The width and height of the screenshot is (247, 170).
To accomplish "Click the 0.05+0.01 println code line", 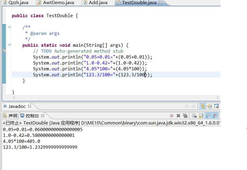I will coord(93,57).
